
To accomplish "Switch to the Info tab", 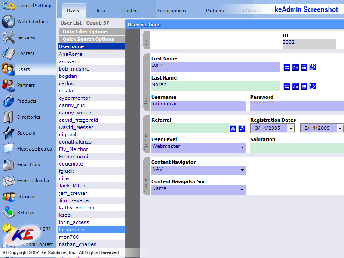I will 101,11.
